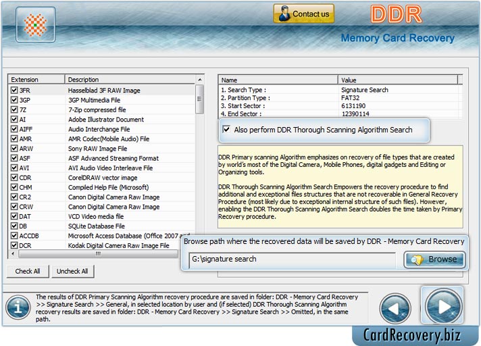Click the Browse button
Screen dimensions: 481x346
(434, 259)
